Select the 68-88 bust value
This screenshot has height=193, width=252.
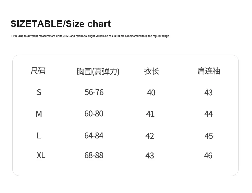[x=94, y=155]
